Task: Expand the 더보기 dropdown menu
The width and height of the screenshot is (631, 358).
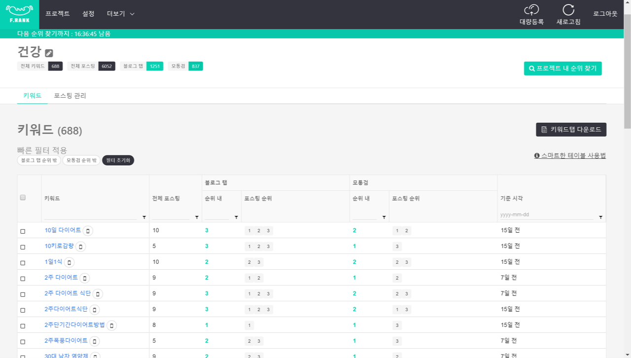Action: [121, 14]
